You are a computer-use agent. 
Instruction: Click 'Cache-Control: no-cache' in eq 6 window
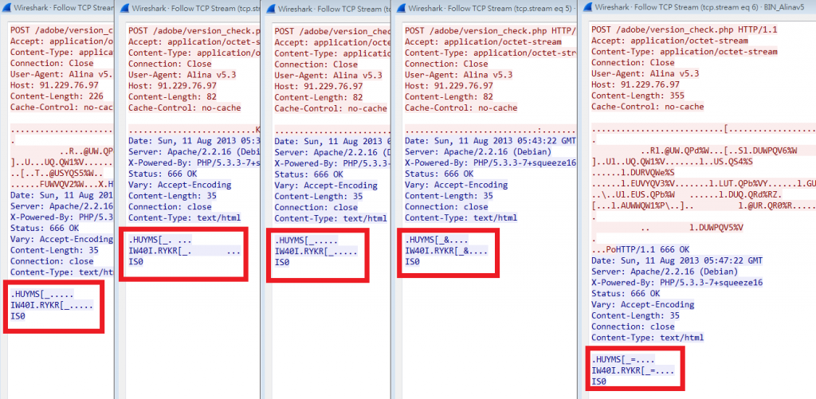pyautogui.click(x=647, y=107)
